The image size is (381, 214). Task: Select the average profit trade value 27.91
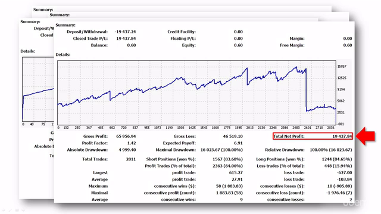[x=237, y=180]
